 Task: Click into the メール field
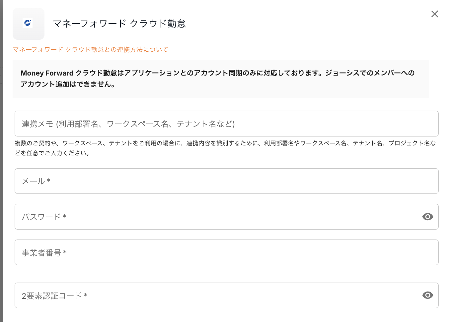pyautogui.click(x=226, y=181)
